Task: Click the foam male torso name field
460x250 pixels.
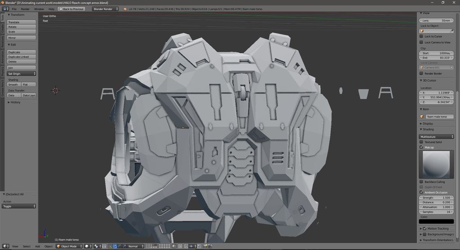Action: point(439,116)
